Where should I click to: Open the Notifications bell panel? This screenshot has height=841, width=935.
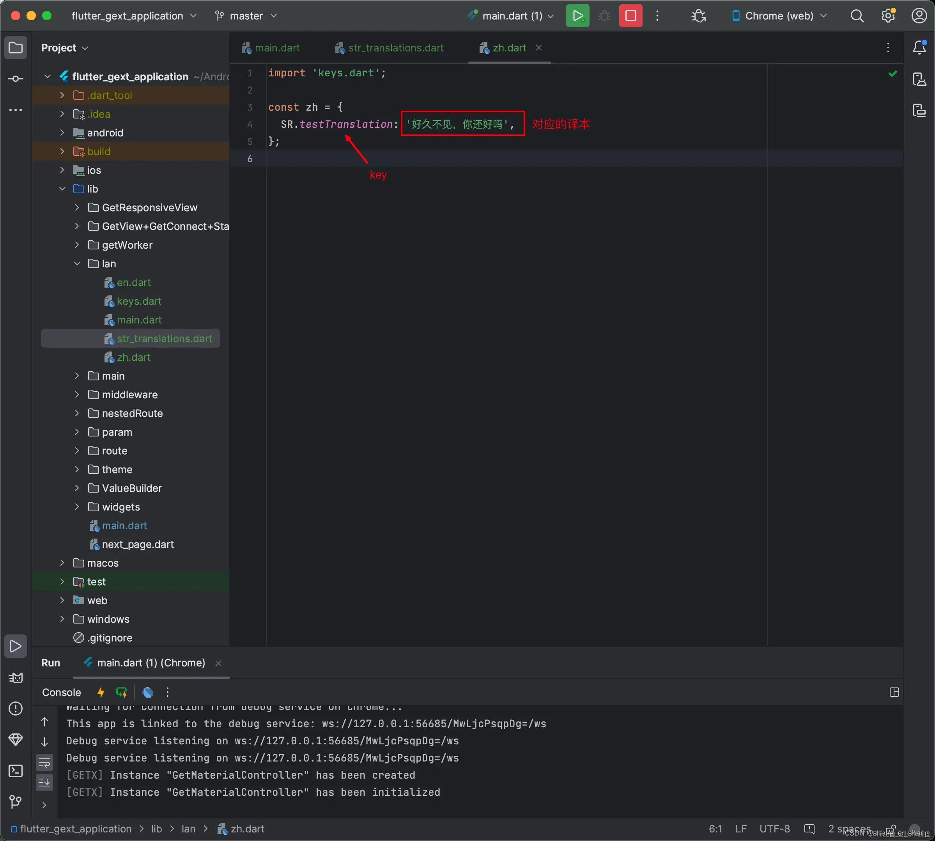919,48
